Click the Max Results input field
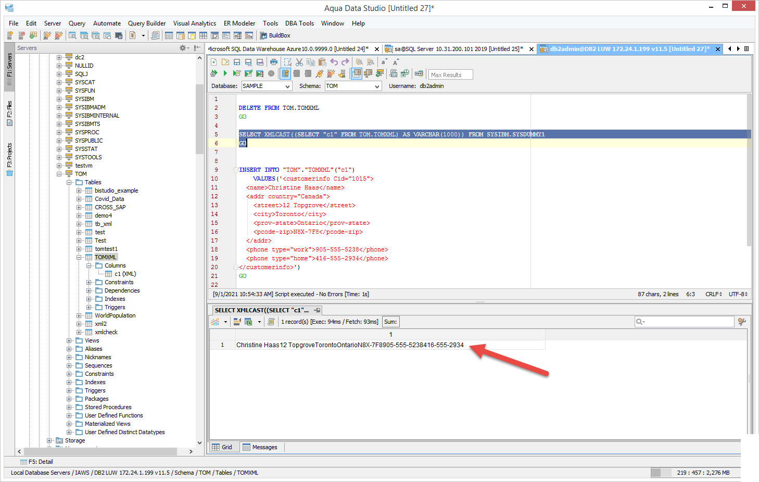The height and width of the screenshot is (482, 759). click(450, 75)
